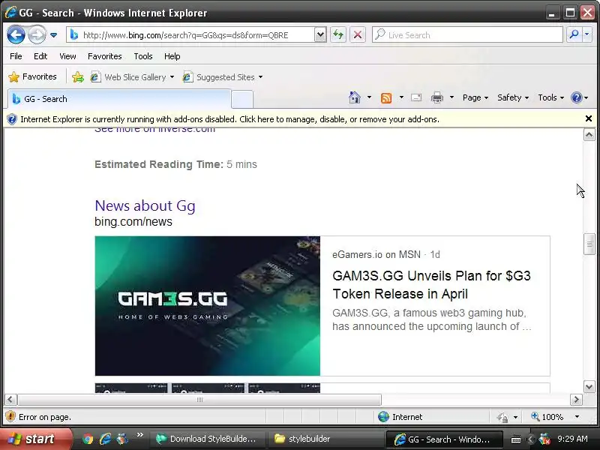Screen dimensions: 600x450
Task: Expand the feeds dropdown arrow
Action: [x=401, y=97]
